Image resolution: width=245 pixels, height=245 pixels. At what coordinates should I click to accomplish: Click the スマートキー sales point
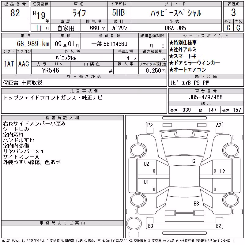tap(186, 56)
